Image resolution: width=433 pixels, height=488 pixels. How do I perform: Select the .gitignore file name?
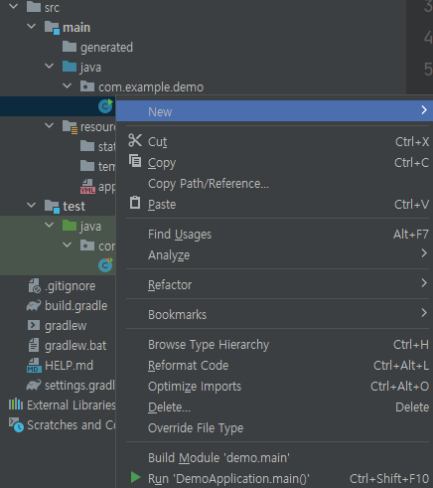[x=71, y=286]
